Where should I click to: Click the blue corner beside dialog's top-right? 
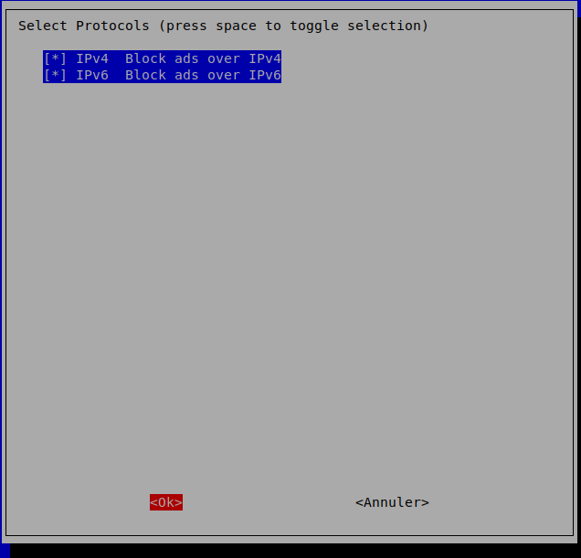pos(579,8)
